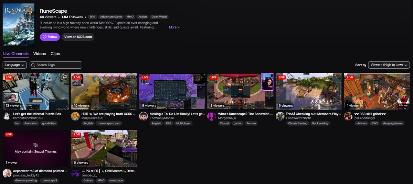Select the MMO category tag

(x=130, y=17)
